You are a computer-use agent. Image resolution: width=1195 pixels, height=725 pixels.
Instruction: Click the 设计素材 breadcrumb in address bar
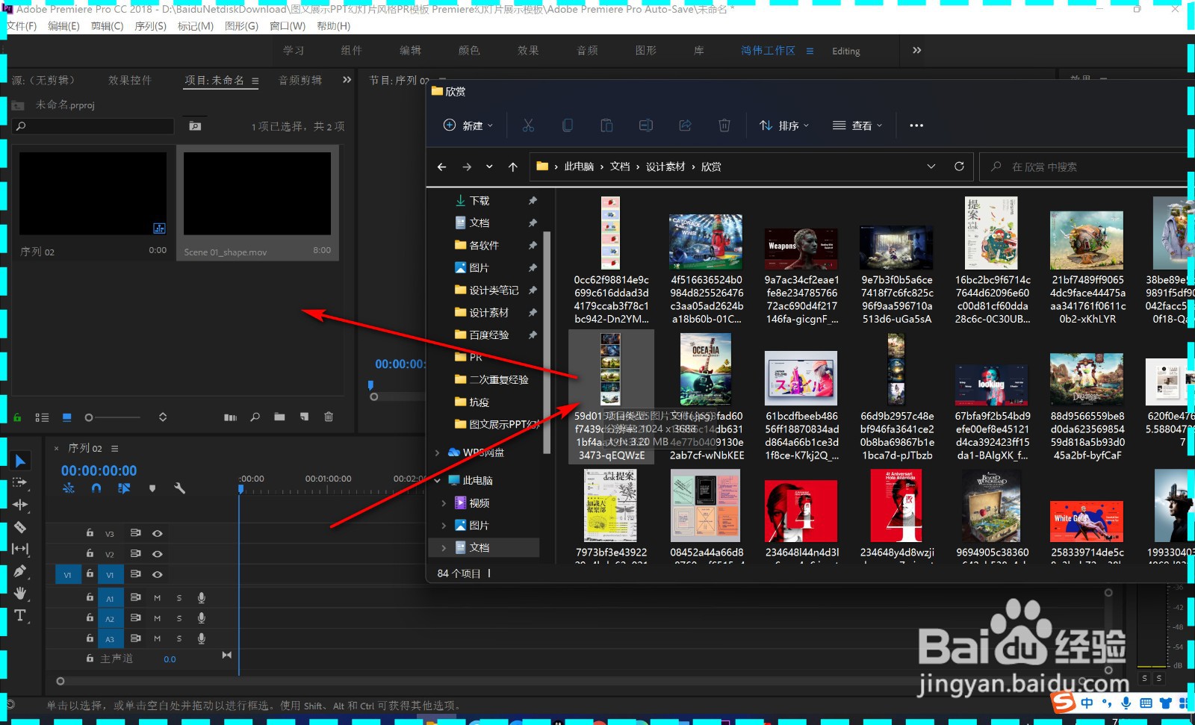pos(665,167)
